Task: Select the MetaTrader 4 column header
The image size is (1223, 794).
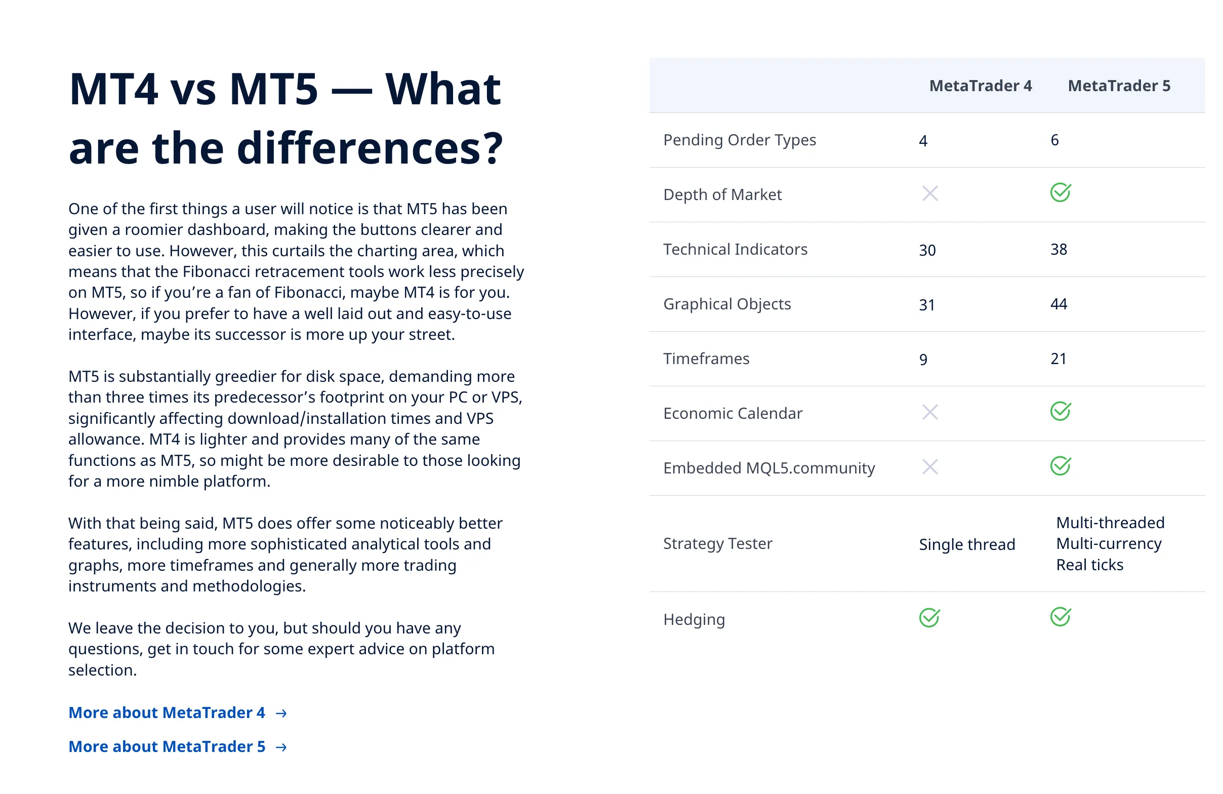Action: [981, 86]
